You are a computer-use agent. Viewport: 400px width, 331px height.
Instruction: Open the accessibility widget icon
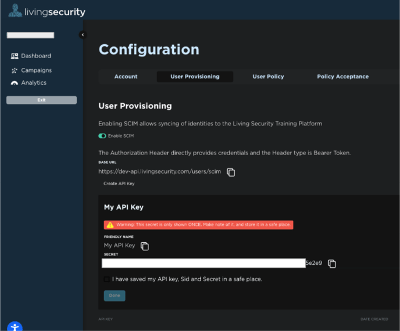15,327
